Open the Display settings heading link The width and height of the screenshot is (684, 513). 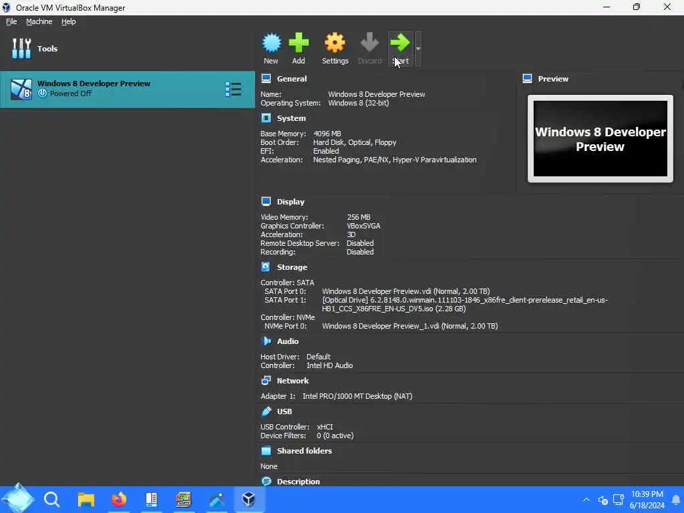point(291,202)
